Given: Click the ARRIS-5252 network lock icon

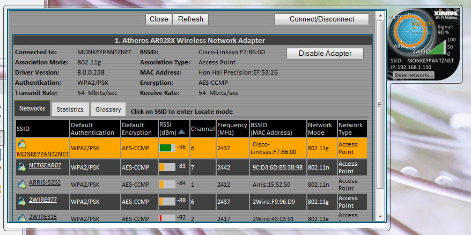Looking at the screenshot, I should click(21, 184).
